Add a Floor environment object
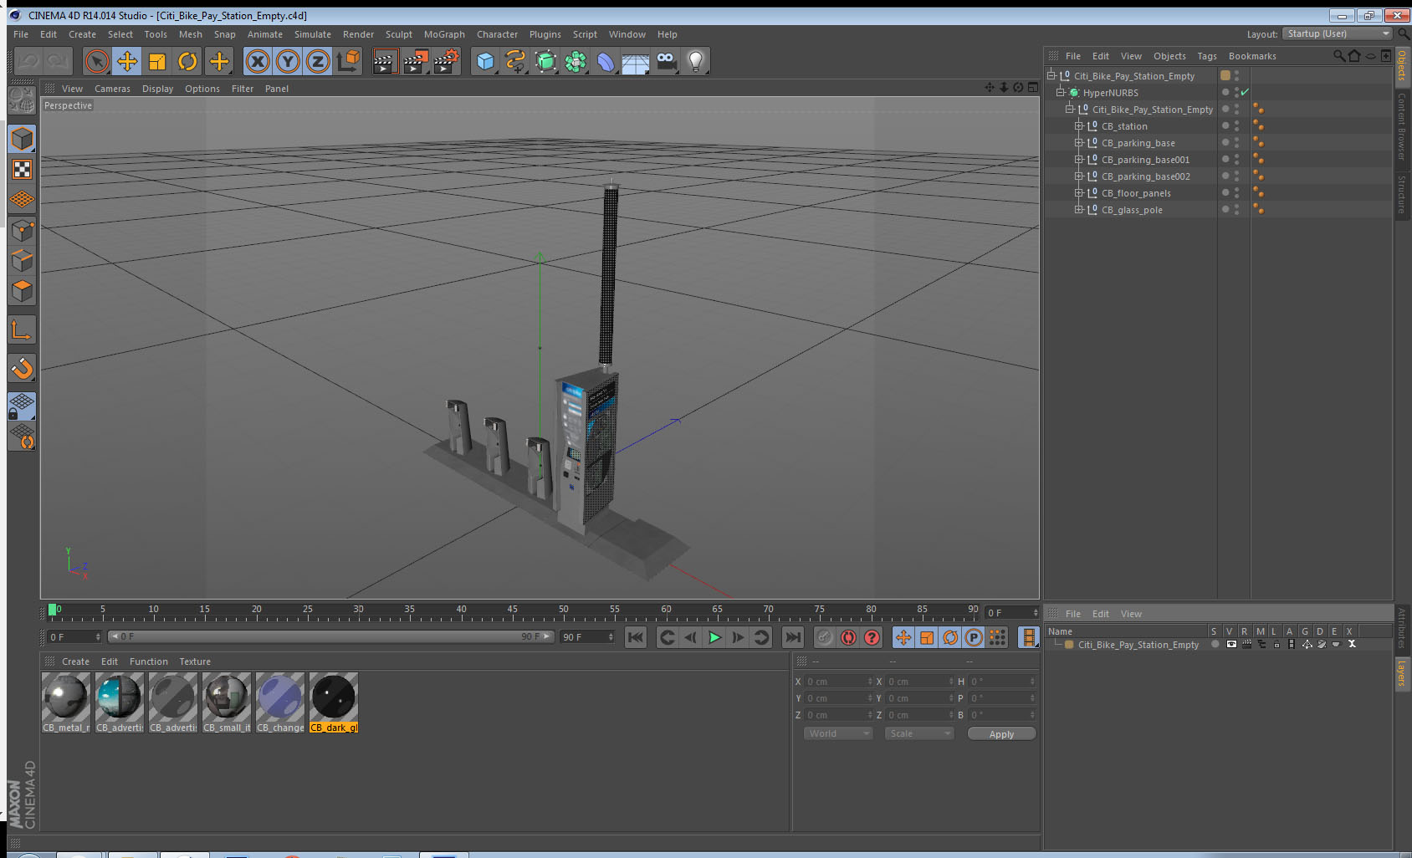 pyautogui.click(x=636, y=61)
